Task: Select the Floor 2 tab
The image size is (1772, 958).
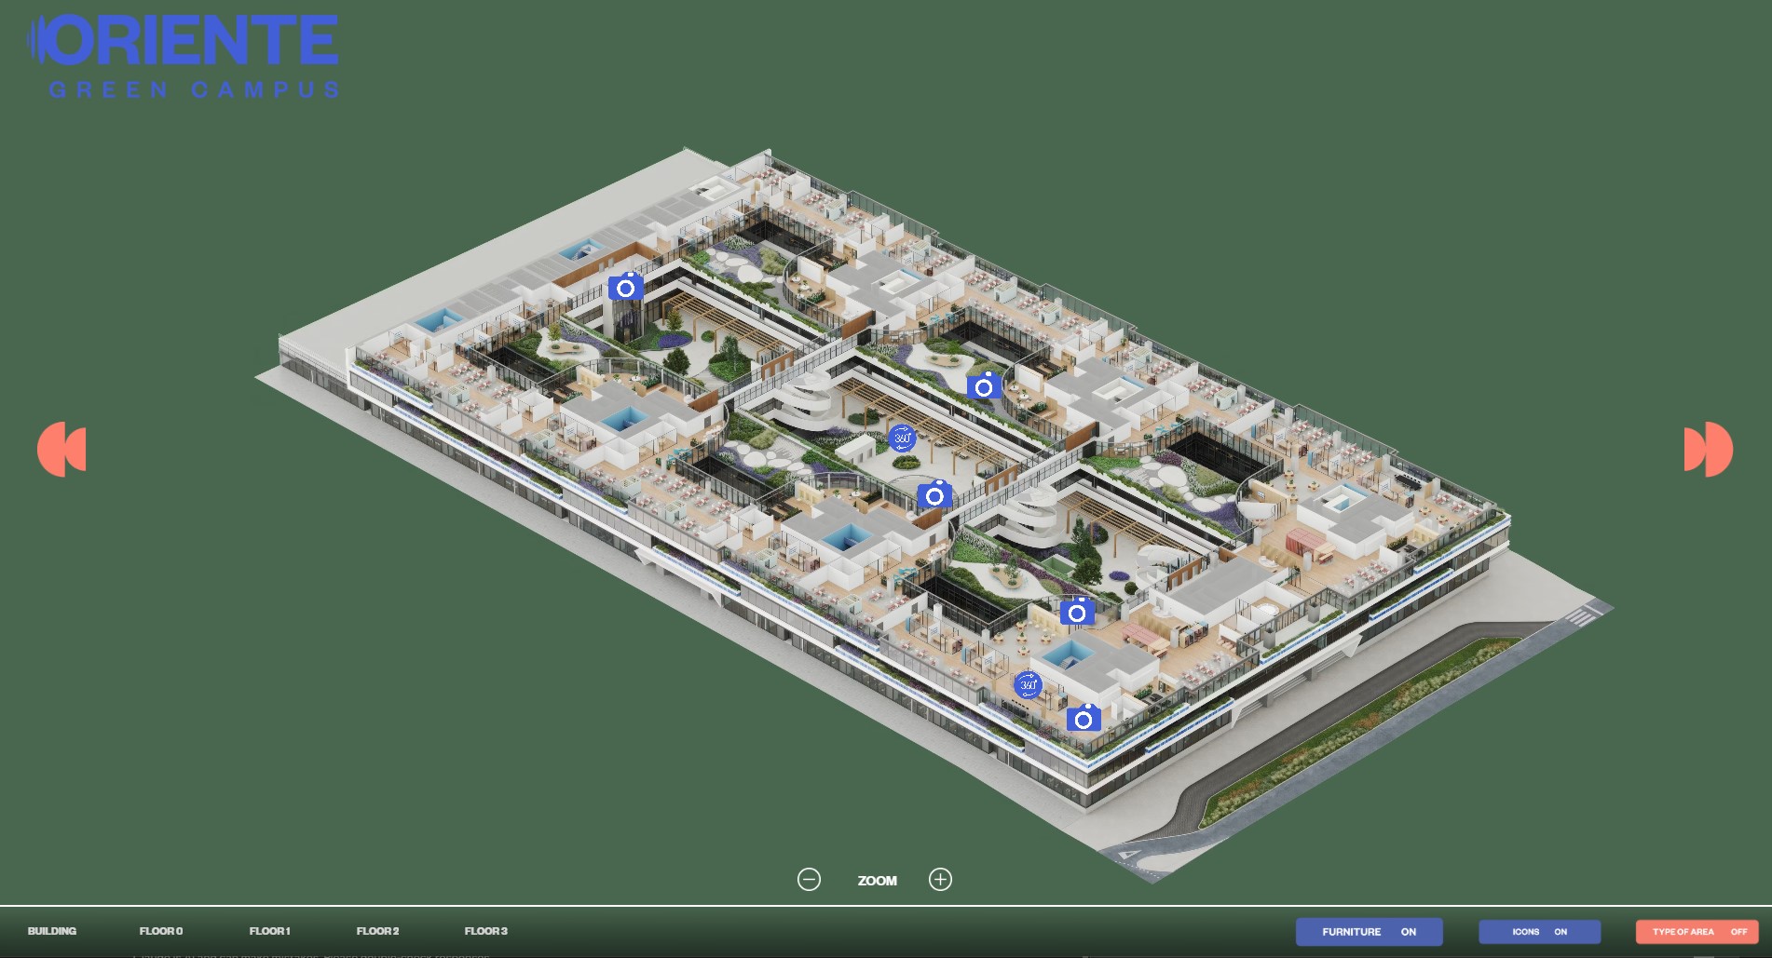Action: pyautogui.click(x=377, y=931)
